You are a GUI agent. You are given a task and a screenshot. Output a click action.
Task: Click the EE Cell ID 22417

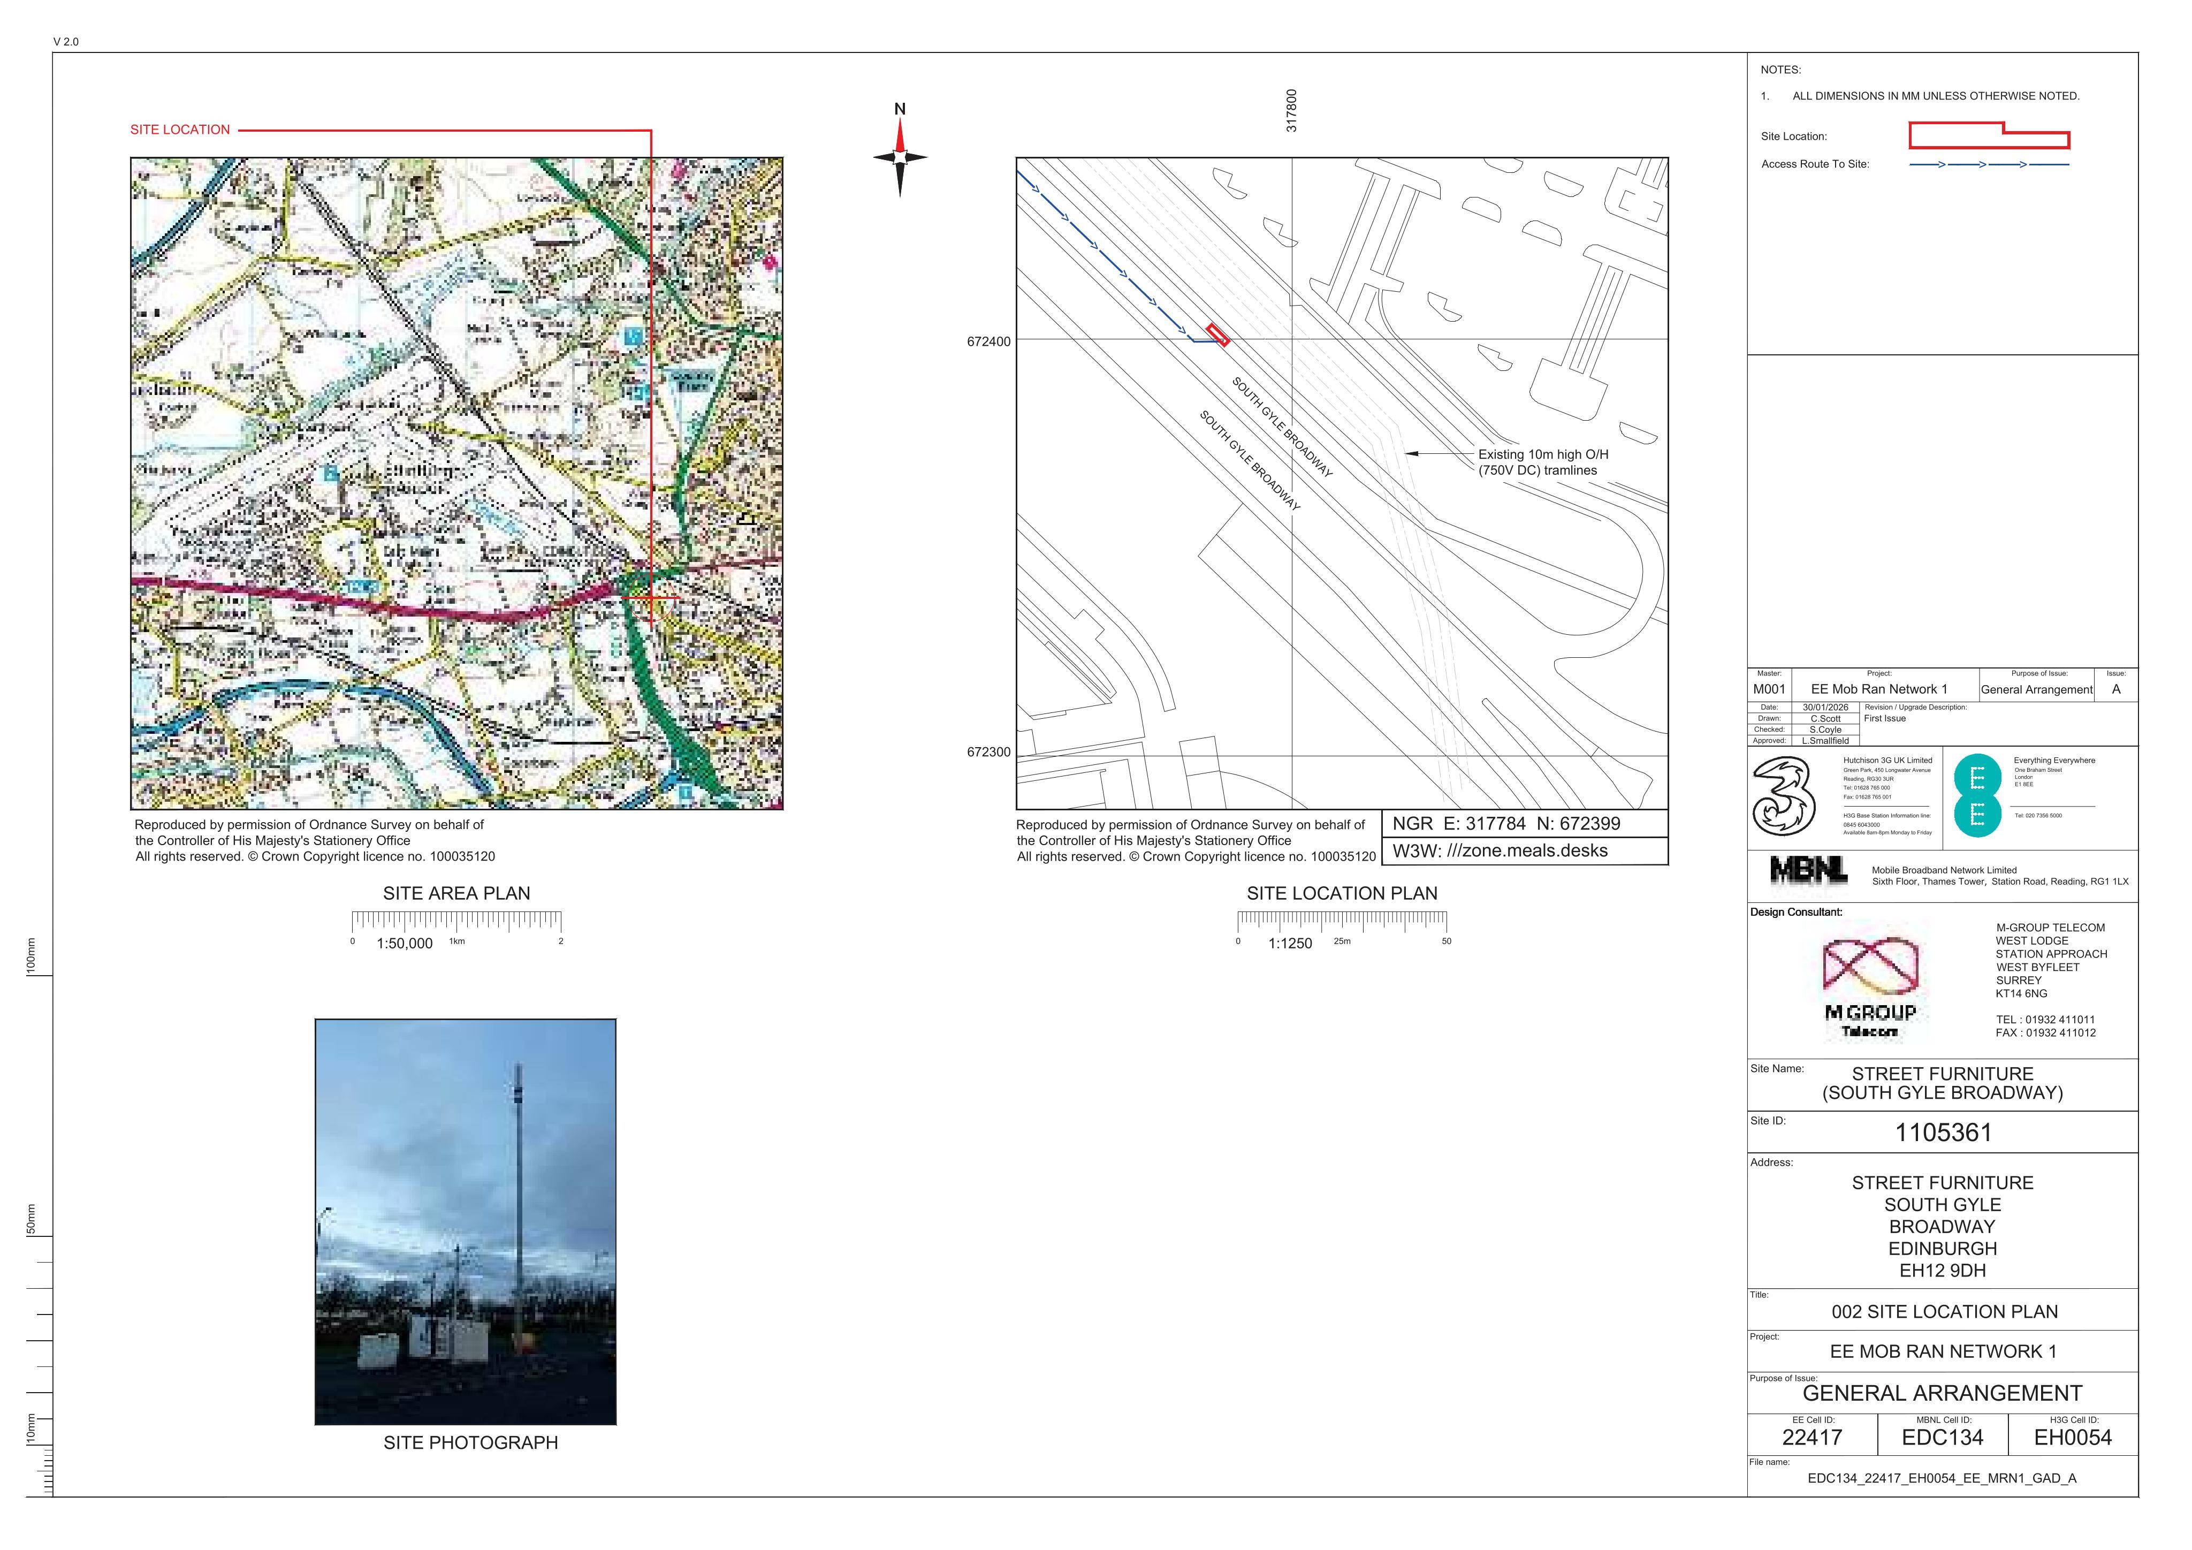click(x=1812, y=1438)
